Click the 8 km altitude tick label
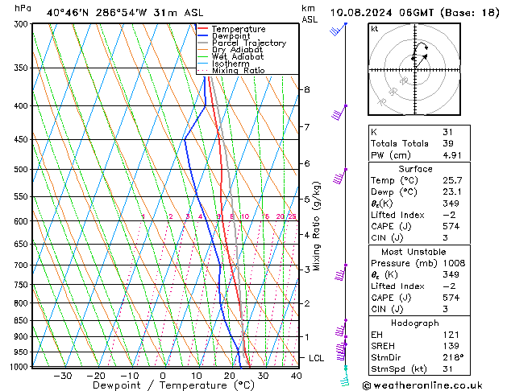Image resolution: width=507 pixels, height=391 pixels. coord(307,89)
